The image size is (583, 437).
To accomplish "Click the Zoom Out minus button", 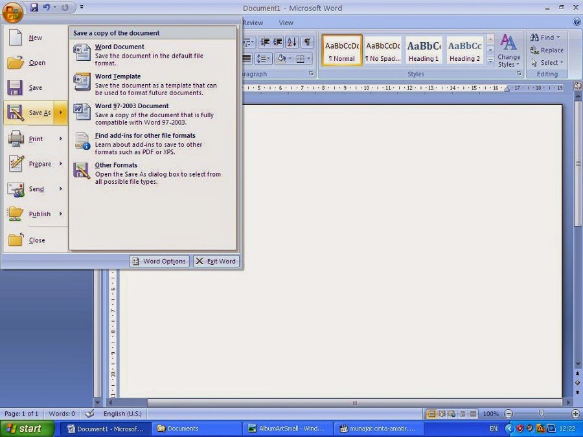I will [x=509, y=414].
